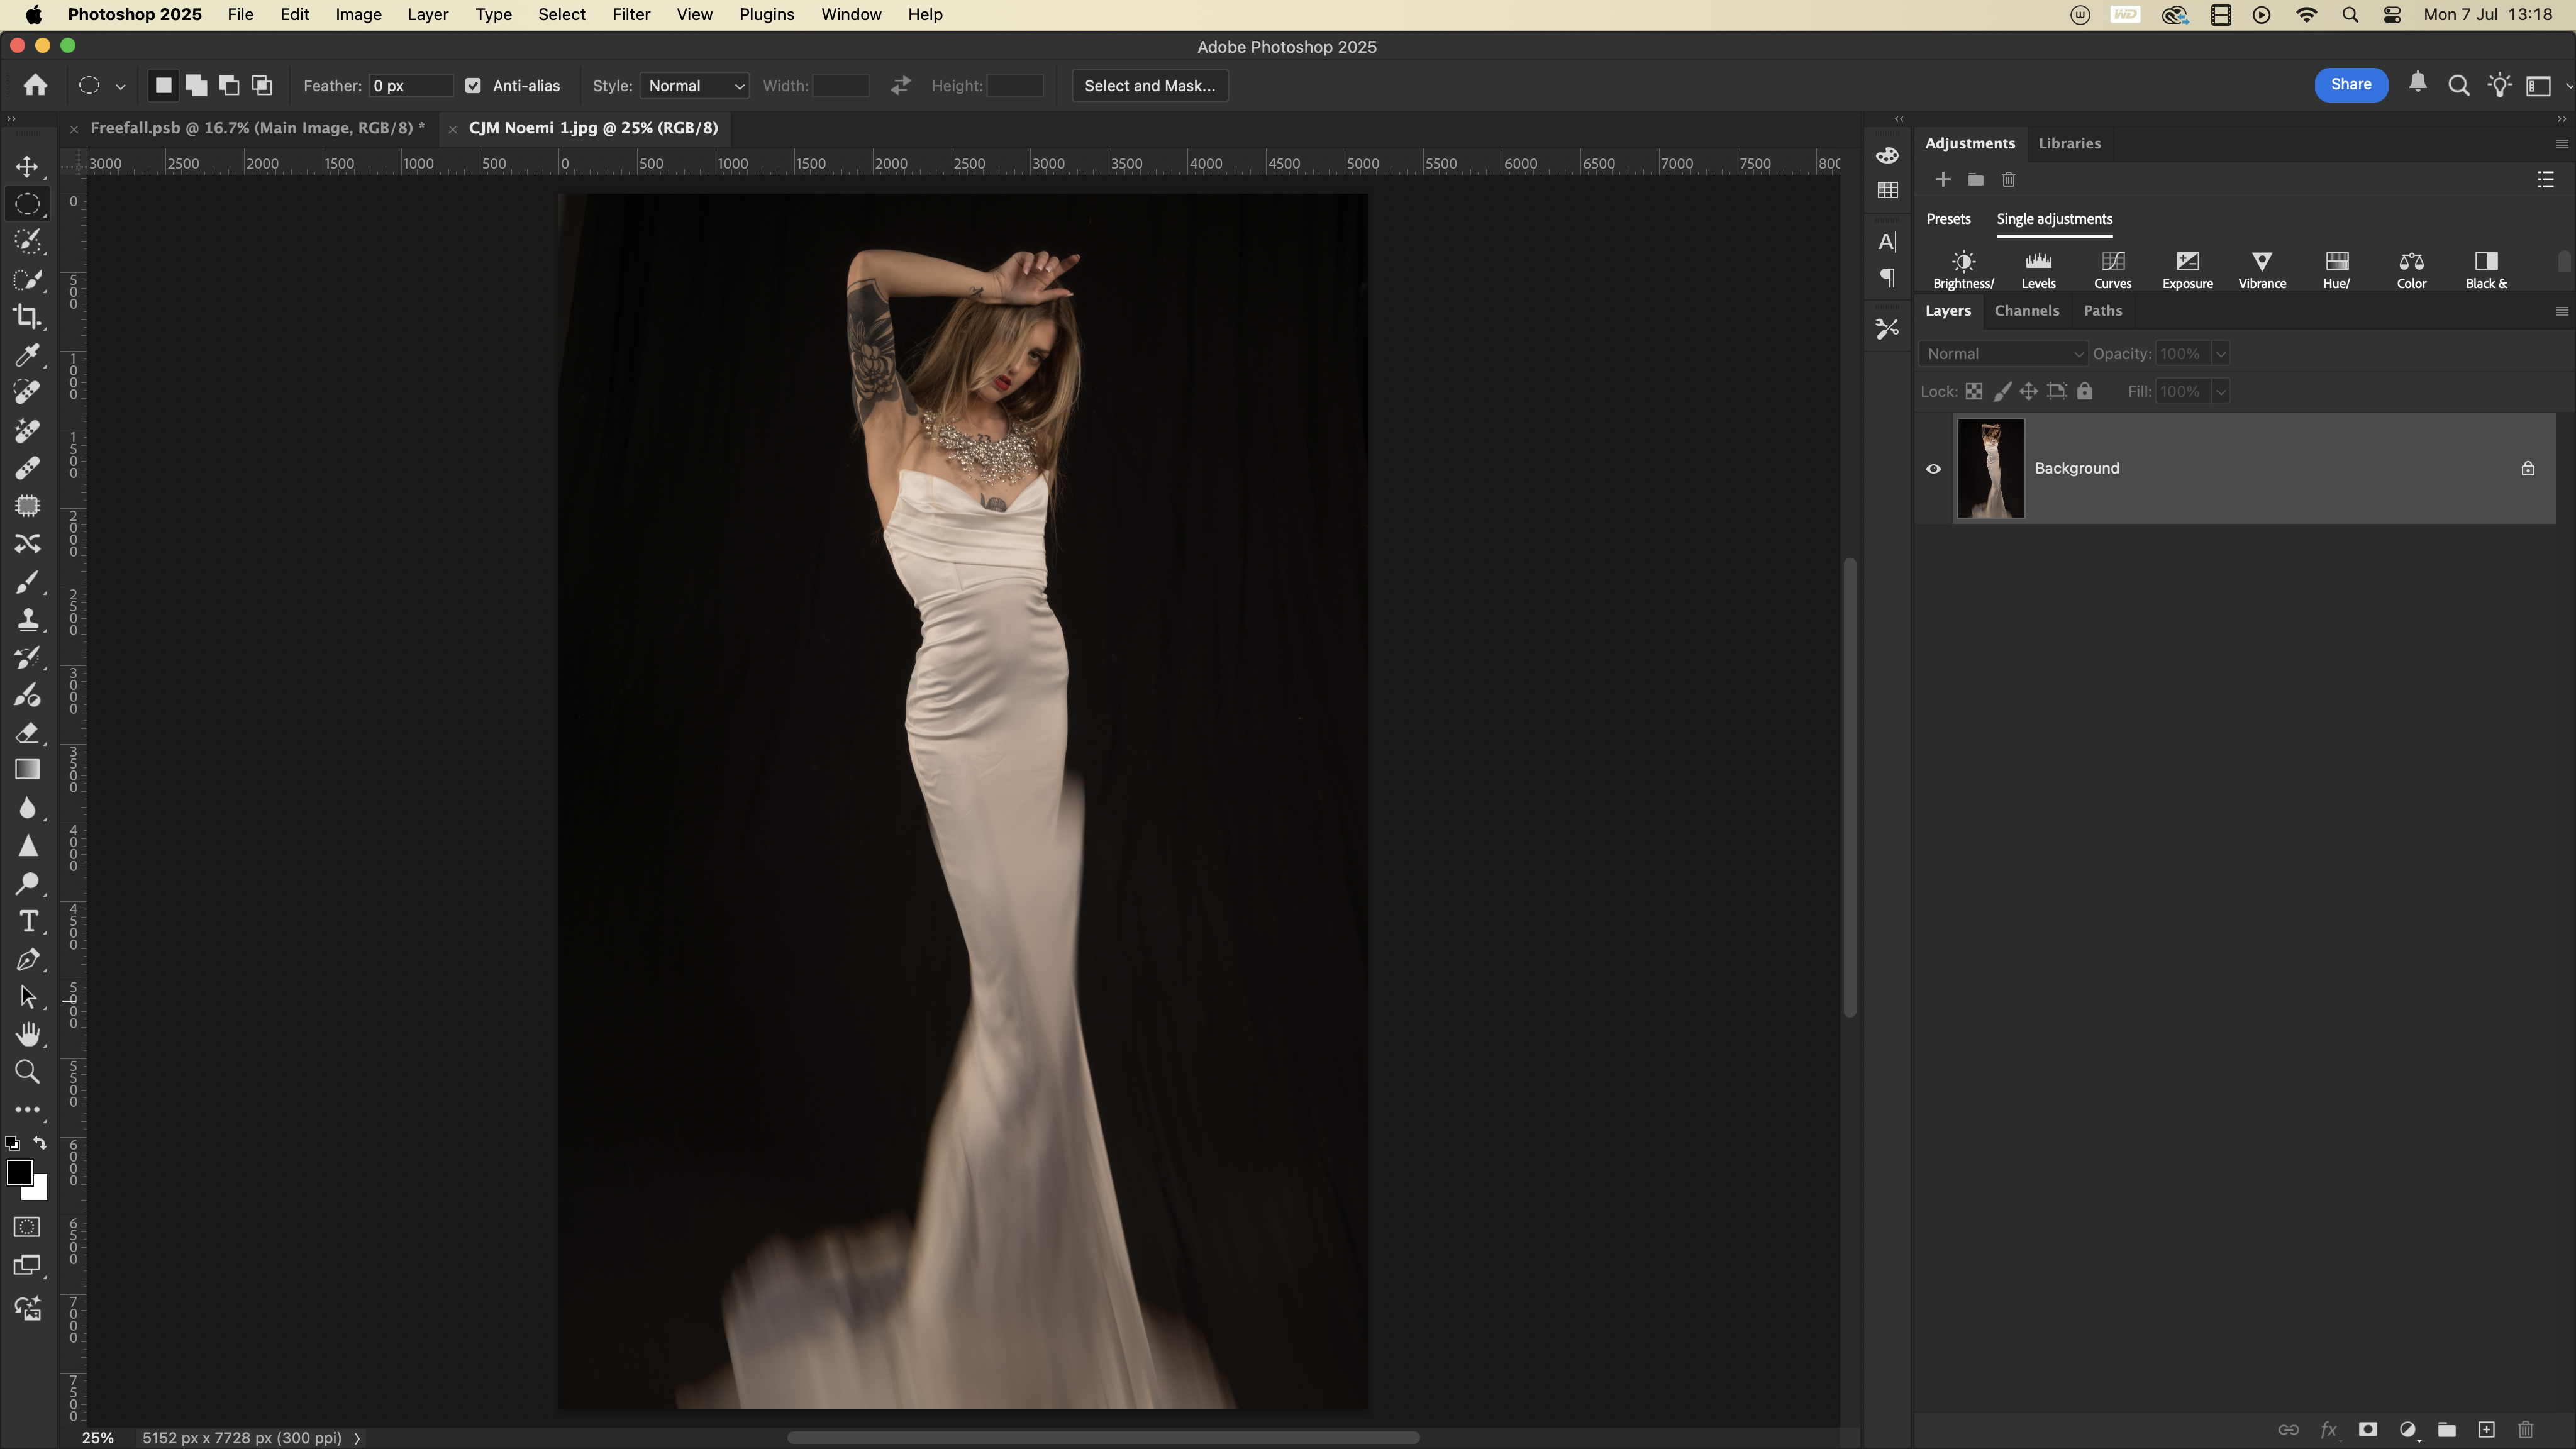Image resolution: width=2576 pixels, height=1449 pixels.
Task: Click the Create new layer icon
Action: click(x=2486, y=1429)
